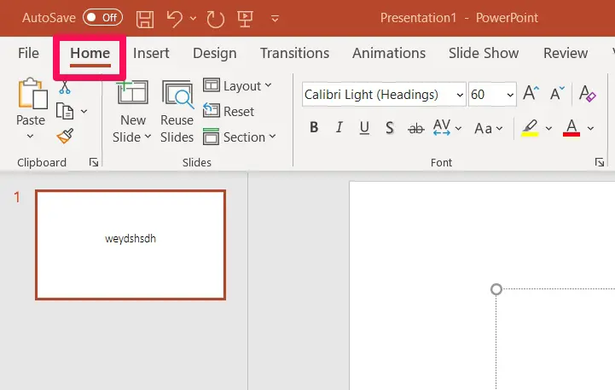This screenshot has height=390, width=615.
Task: Toggle the AutoSave switch
Action: tap(102, 18)
